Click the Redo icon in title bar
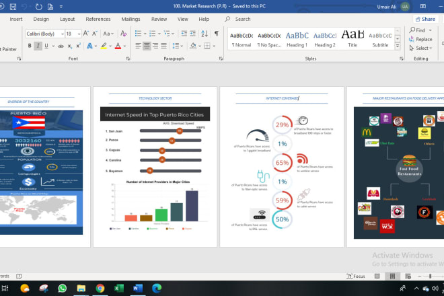The height and width of the screenshot is (296, 444). point(39,7)
